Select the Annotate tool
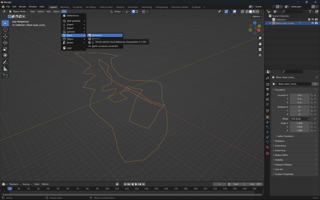 click(x=5, y=62)
